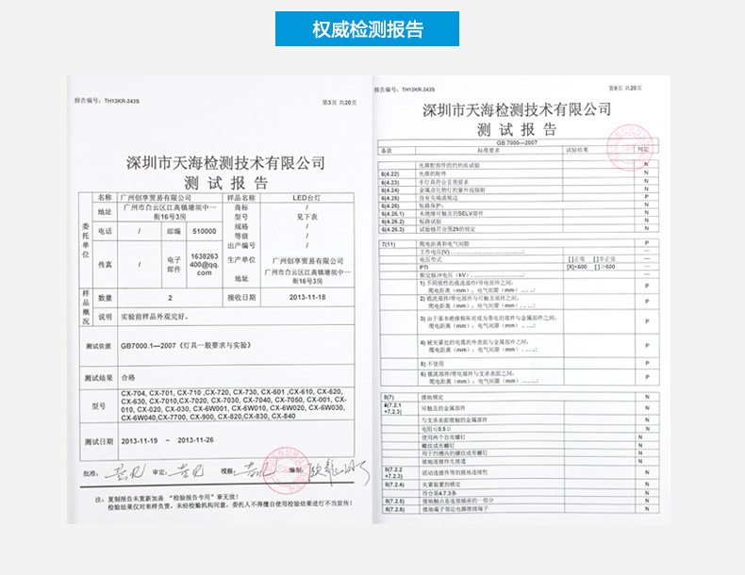Click the 第9页 共20页 page indicator
745x575 pixels.
625,89
